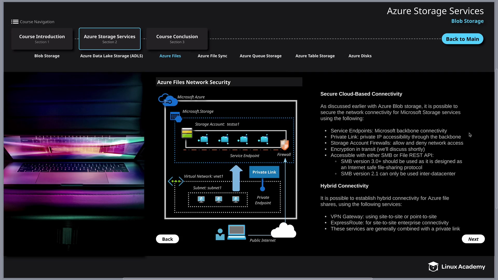This screenshot has height=280, width=498.
Task: Click the Back button
Action: click(167, 239)
